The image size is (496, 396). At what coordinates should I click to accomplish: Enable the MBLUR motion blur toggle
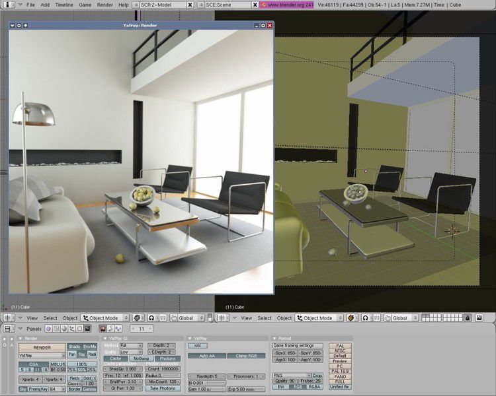pos(57,364)
